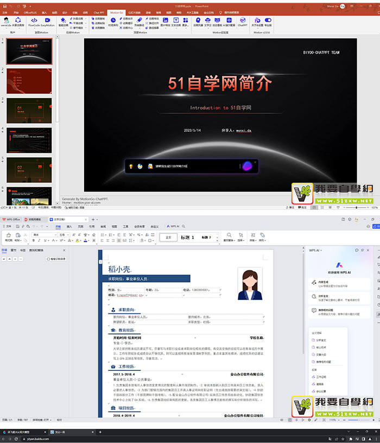This screenshot has height=443, width=380.
Task: Select the Motion Go ribbon tab
Action: tap(116, 12)
